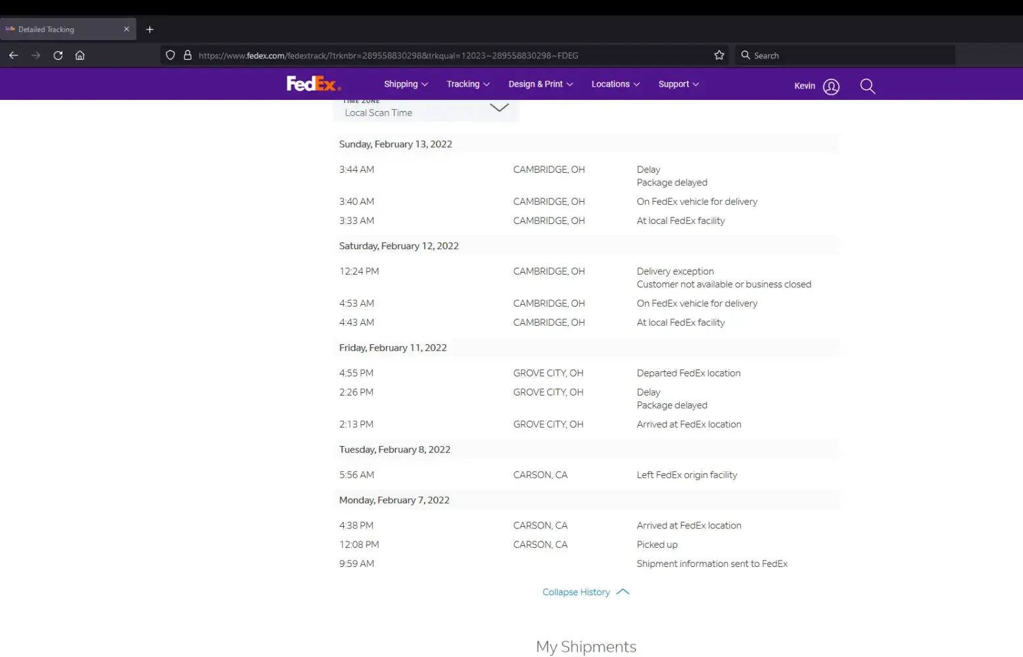Viewport: 1023px width, 657px height.
Task: Expand the Shipping menu
Action: coord(406,84)
